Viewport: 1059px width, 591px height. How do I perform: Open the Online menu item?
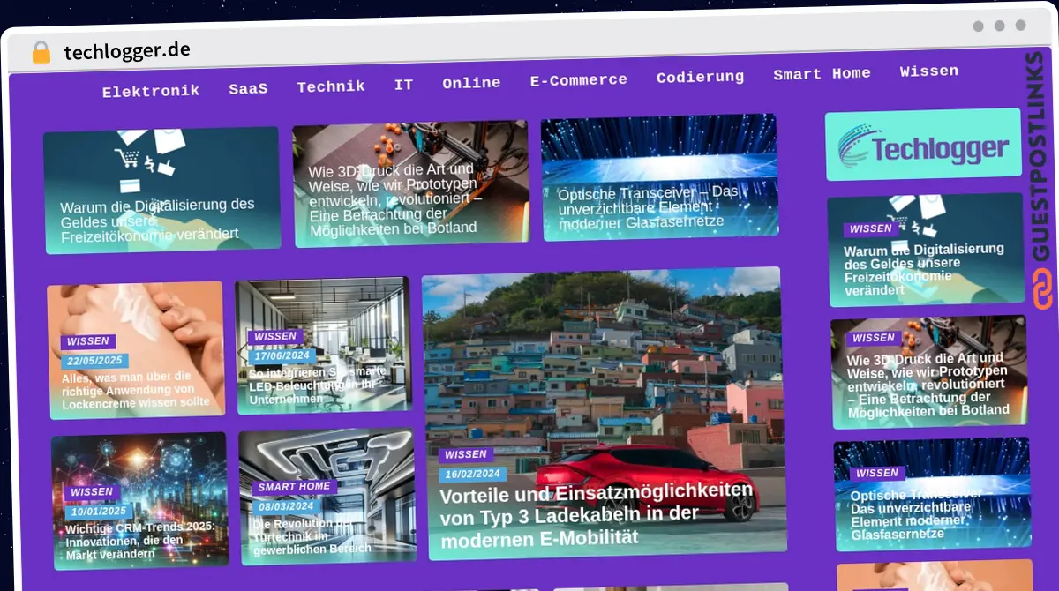pyautogui.click(x=471, y=82)
